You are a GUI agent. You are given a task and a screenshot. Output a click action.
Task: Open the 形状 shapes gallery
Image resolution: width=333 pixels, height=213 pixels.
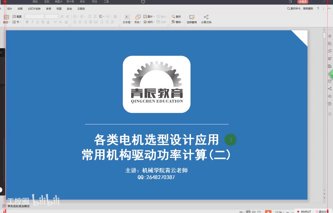point(138,19)
